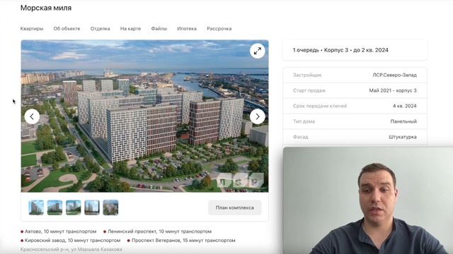Go to the На карте tab
The width and height of the screenshot is (453, 254).
tap(130, 28)
